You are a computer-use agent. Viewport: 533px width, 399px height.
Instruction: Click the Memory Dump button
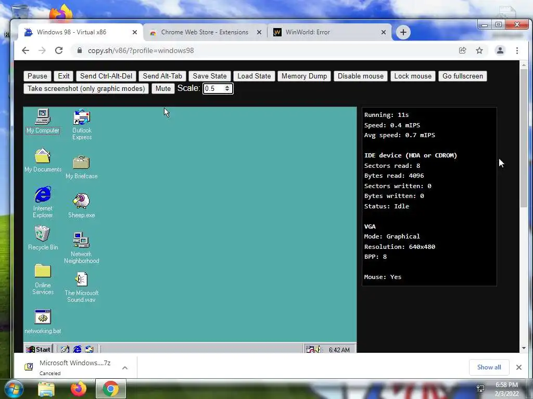pos(304,76)
